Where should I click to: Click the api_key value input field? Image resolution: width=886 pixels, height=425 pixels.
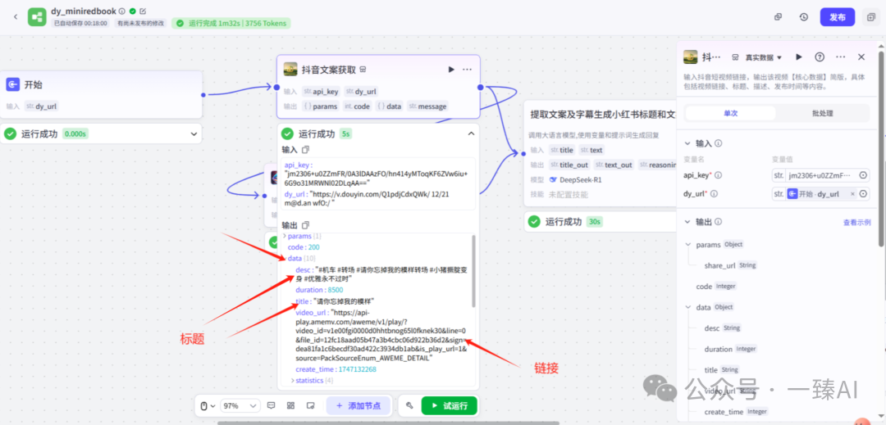pyautogui.click(x=821, y=175)
